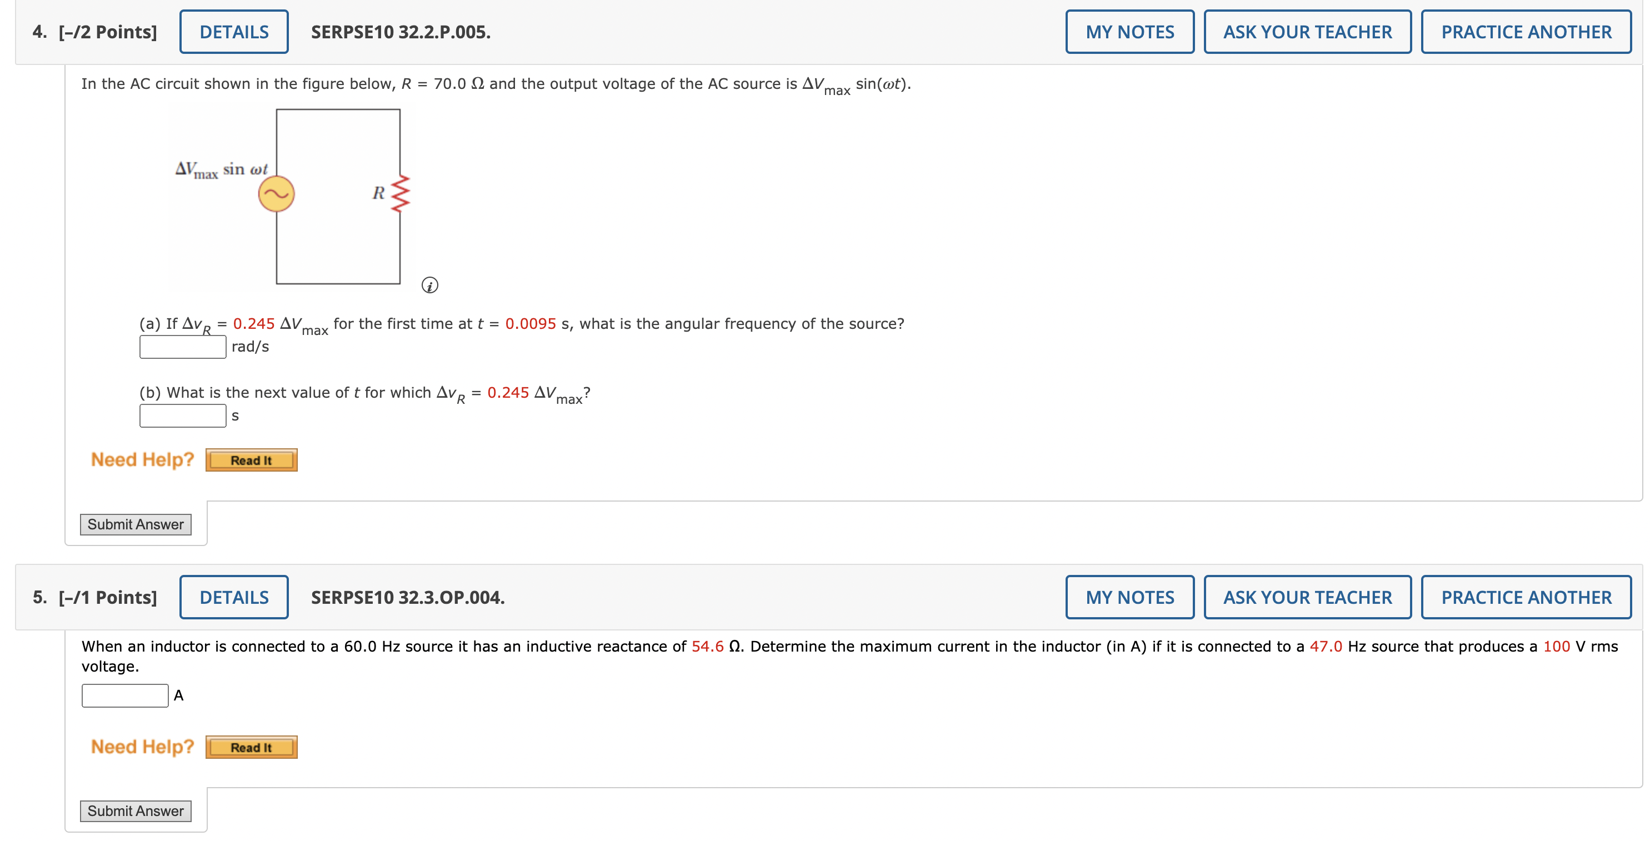Click ASK YOUR TEACHER for problem 5
Viewport: 1650px width, 841px height.
[x=1307, y=597]
